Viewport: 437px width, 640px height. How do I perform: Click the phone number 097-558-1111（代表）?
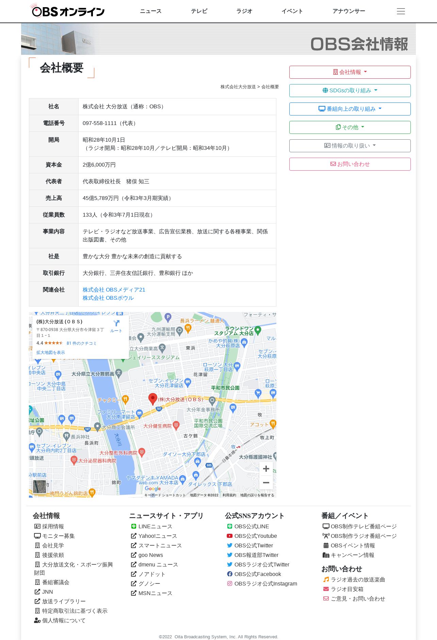110,123
